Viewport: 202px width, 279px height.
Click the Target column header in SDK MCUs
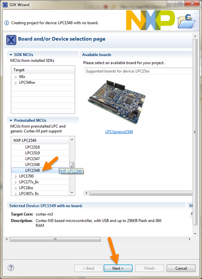(43, 70)
